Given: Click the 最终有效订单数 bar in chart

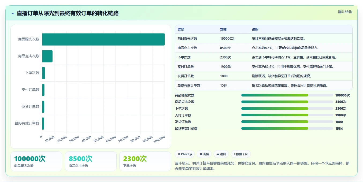Looking at the screenshot, I should tap(43, 124).
